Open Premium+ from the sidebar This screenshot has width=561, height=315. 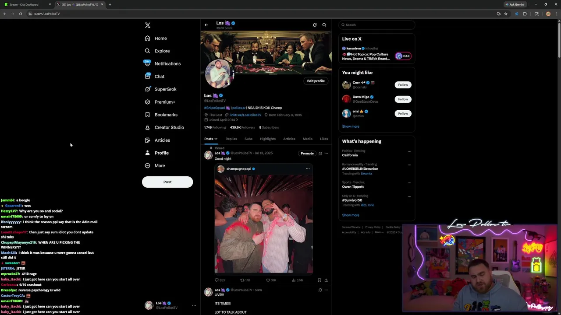point(160,102)
